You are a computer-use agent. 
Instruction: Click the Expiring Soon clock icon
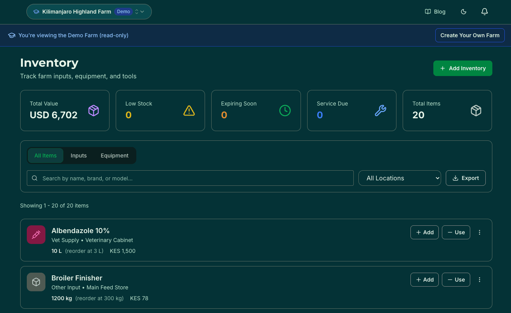tap(285, 111)
